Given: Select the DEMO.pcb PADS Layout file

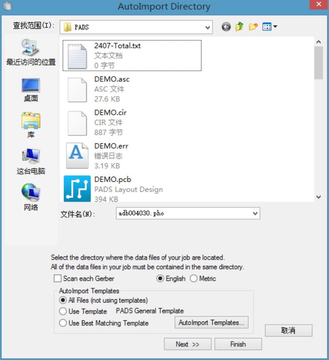Looking at the screenshot, I should [114, 189].
